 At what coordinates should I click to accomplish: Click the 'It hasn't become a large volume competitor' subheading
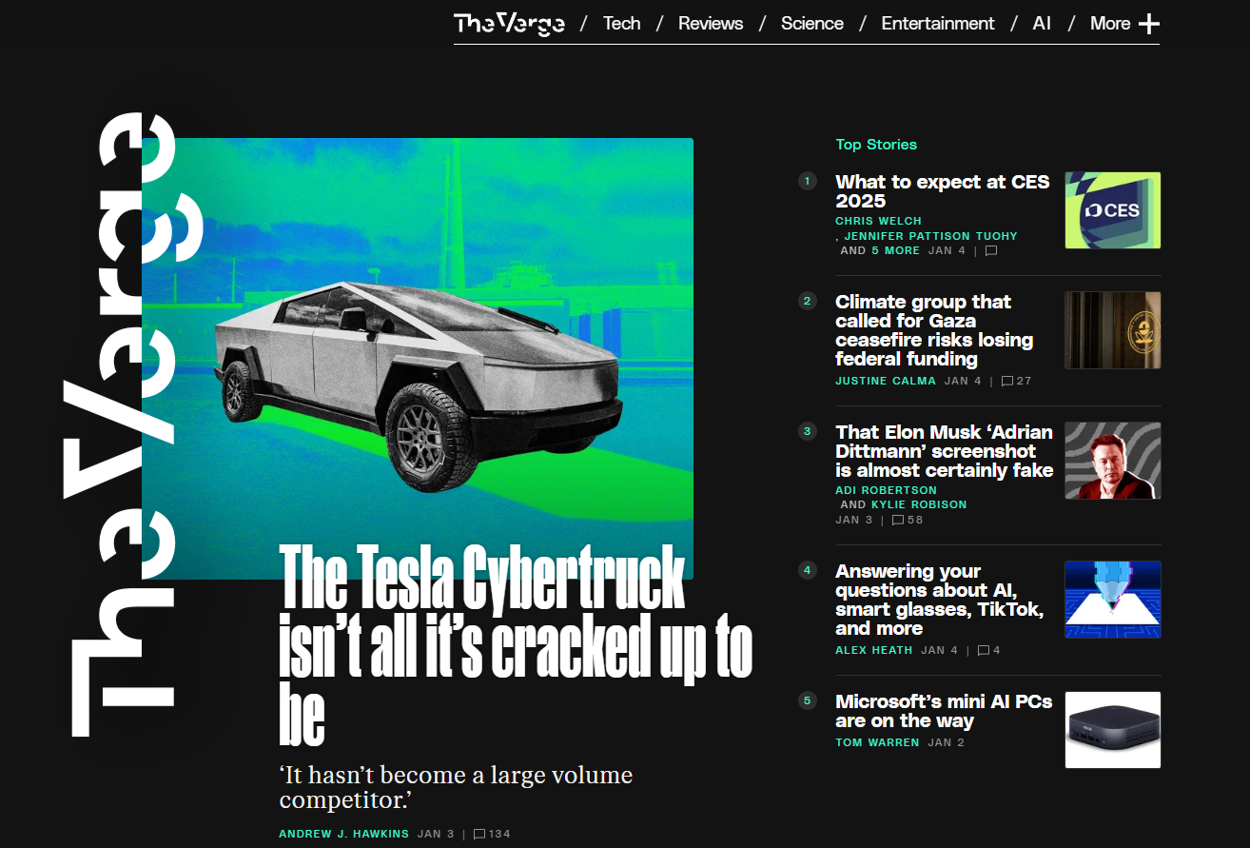pos(456,786)
